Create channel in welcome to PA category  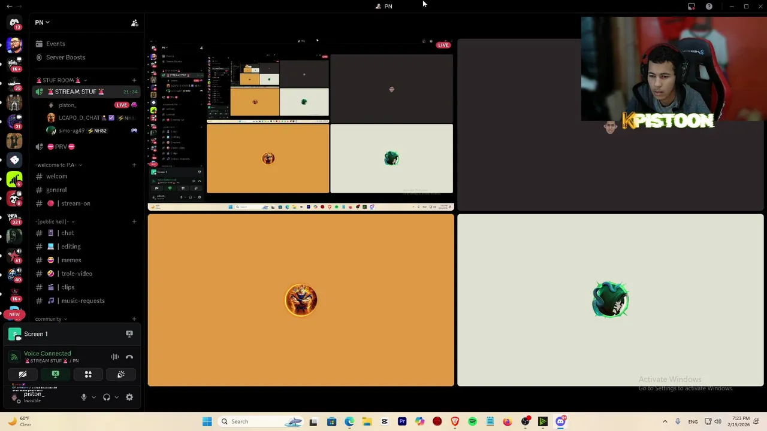click(x=134, y=165)
